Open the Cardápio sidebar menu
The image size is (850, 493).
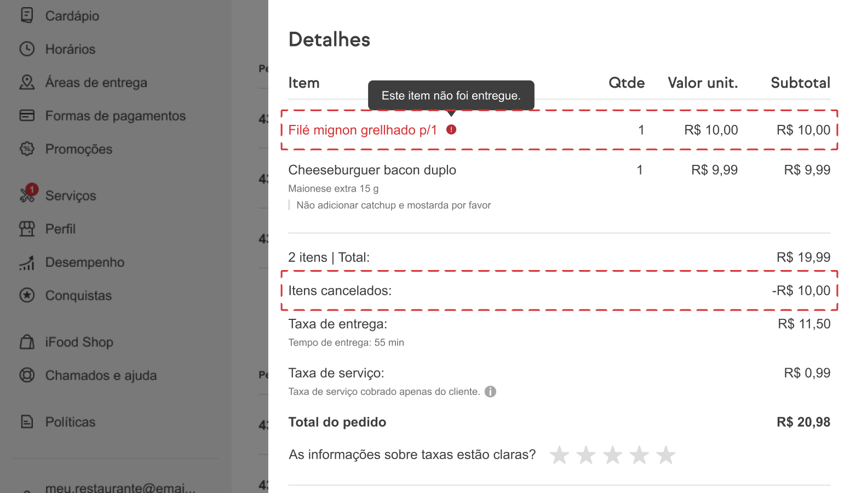[x=72, y=16]
